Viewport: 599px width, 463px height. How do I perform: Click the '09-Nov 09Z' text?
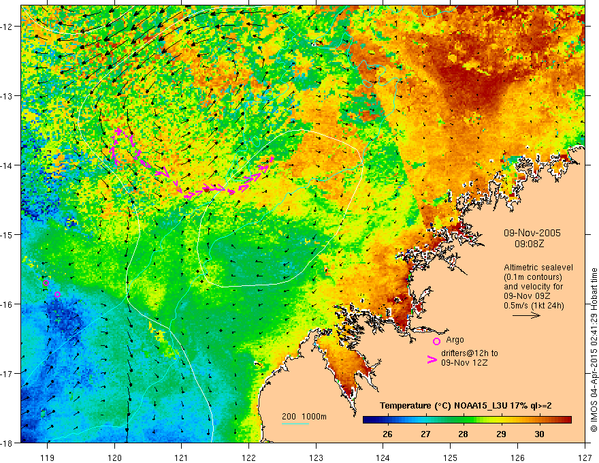coord(528,296)
